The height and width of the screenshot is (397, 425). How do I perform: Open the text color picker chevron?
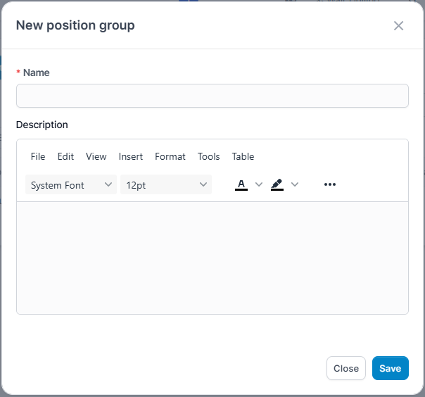(258, 184)
